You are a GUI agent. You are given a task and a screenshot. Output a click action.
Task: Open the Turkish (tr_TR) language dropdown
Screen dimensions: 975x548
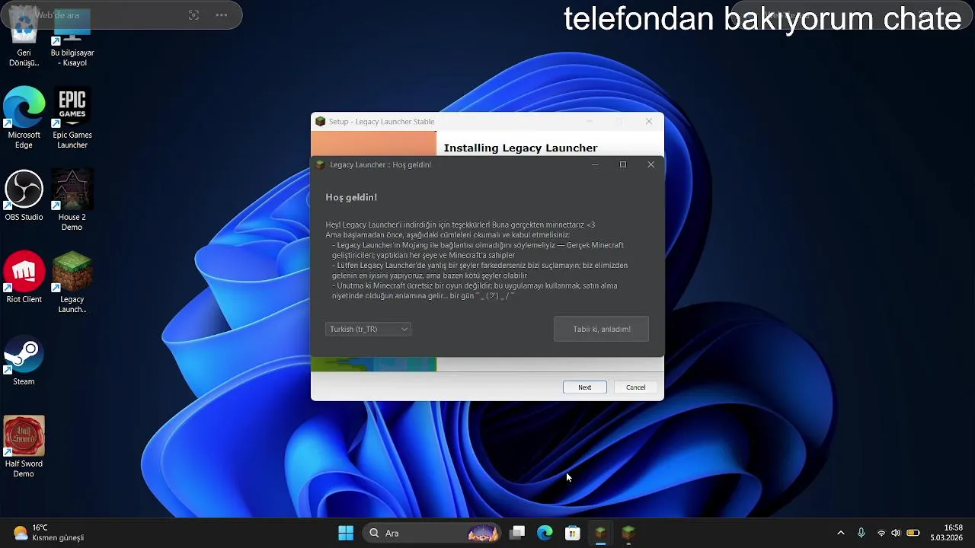(x=368, y=329)
